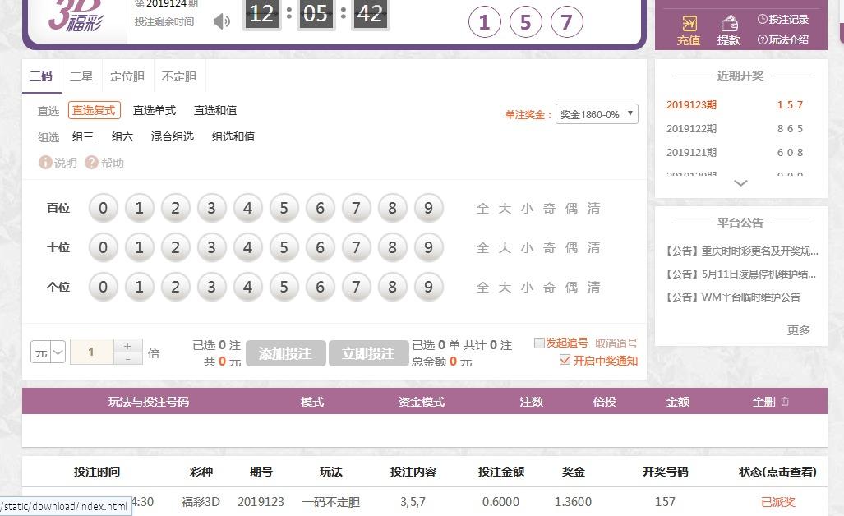The width and height of the screenshot is (844, 516).
Task: Click the 全删 trash icon
Action: pos(785,402)
